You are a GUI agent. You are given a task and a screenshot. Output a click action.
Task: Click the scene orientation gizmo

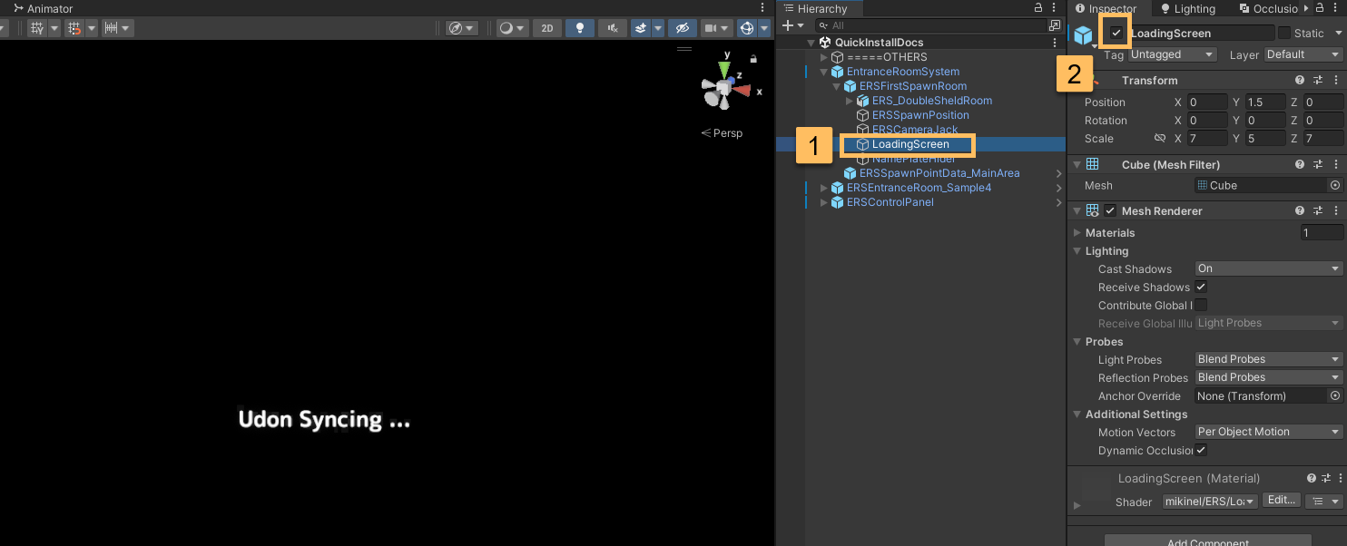pos(725,87)
